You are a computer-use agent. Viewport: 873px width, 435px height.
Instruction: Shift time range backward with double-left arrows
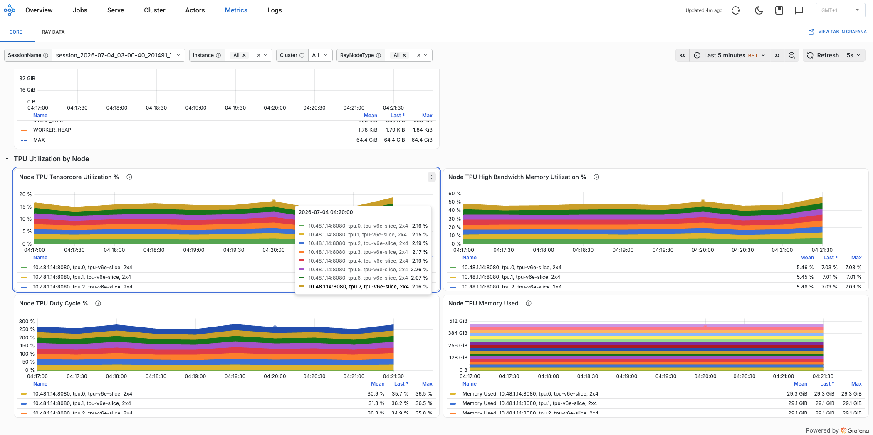pos(683,55)
